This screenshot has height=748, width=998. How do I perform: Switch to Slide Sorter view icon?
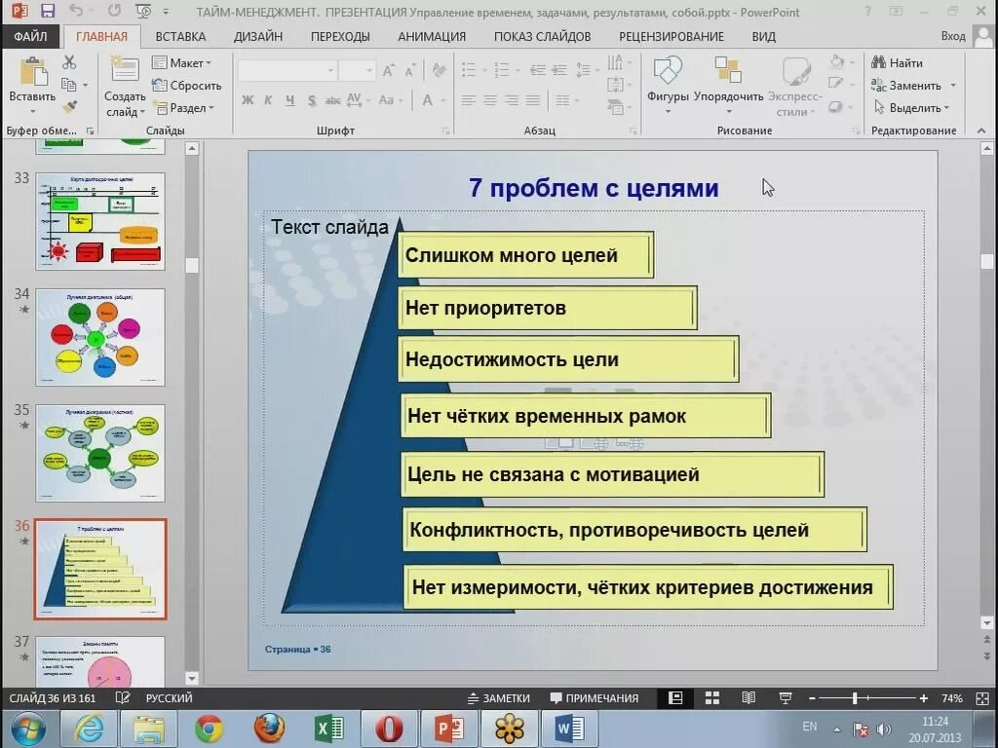(x=712, y=697)
